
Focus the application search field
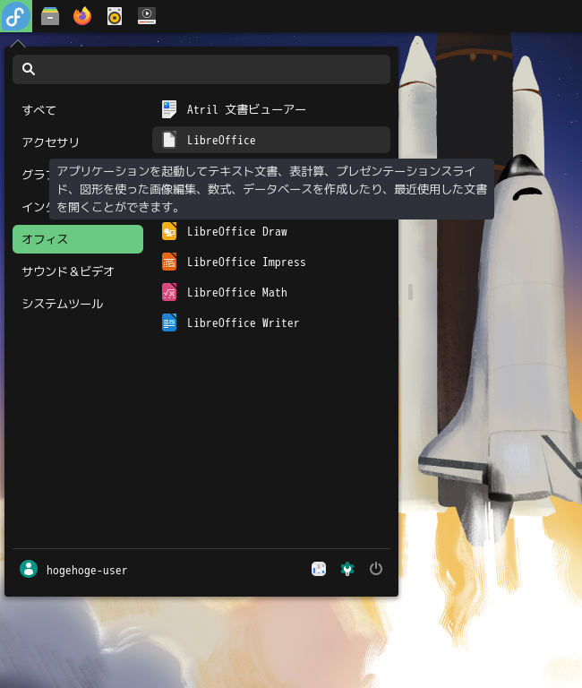[201, 69]
